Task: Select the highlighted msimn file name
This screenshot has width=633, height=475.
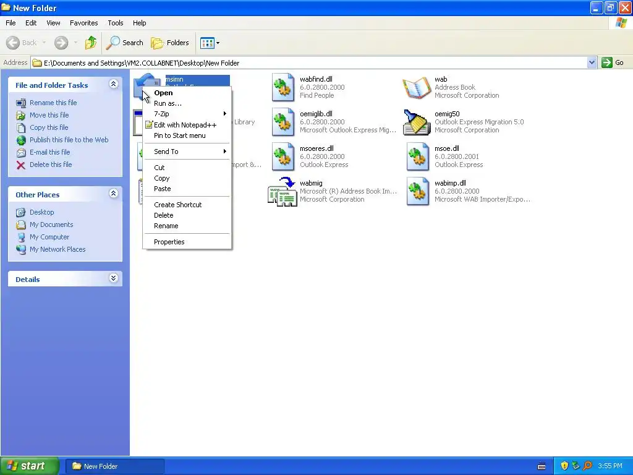Action: tap(174, 80)
